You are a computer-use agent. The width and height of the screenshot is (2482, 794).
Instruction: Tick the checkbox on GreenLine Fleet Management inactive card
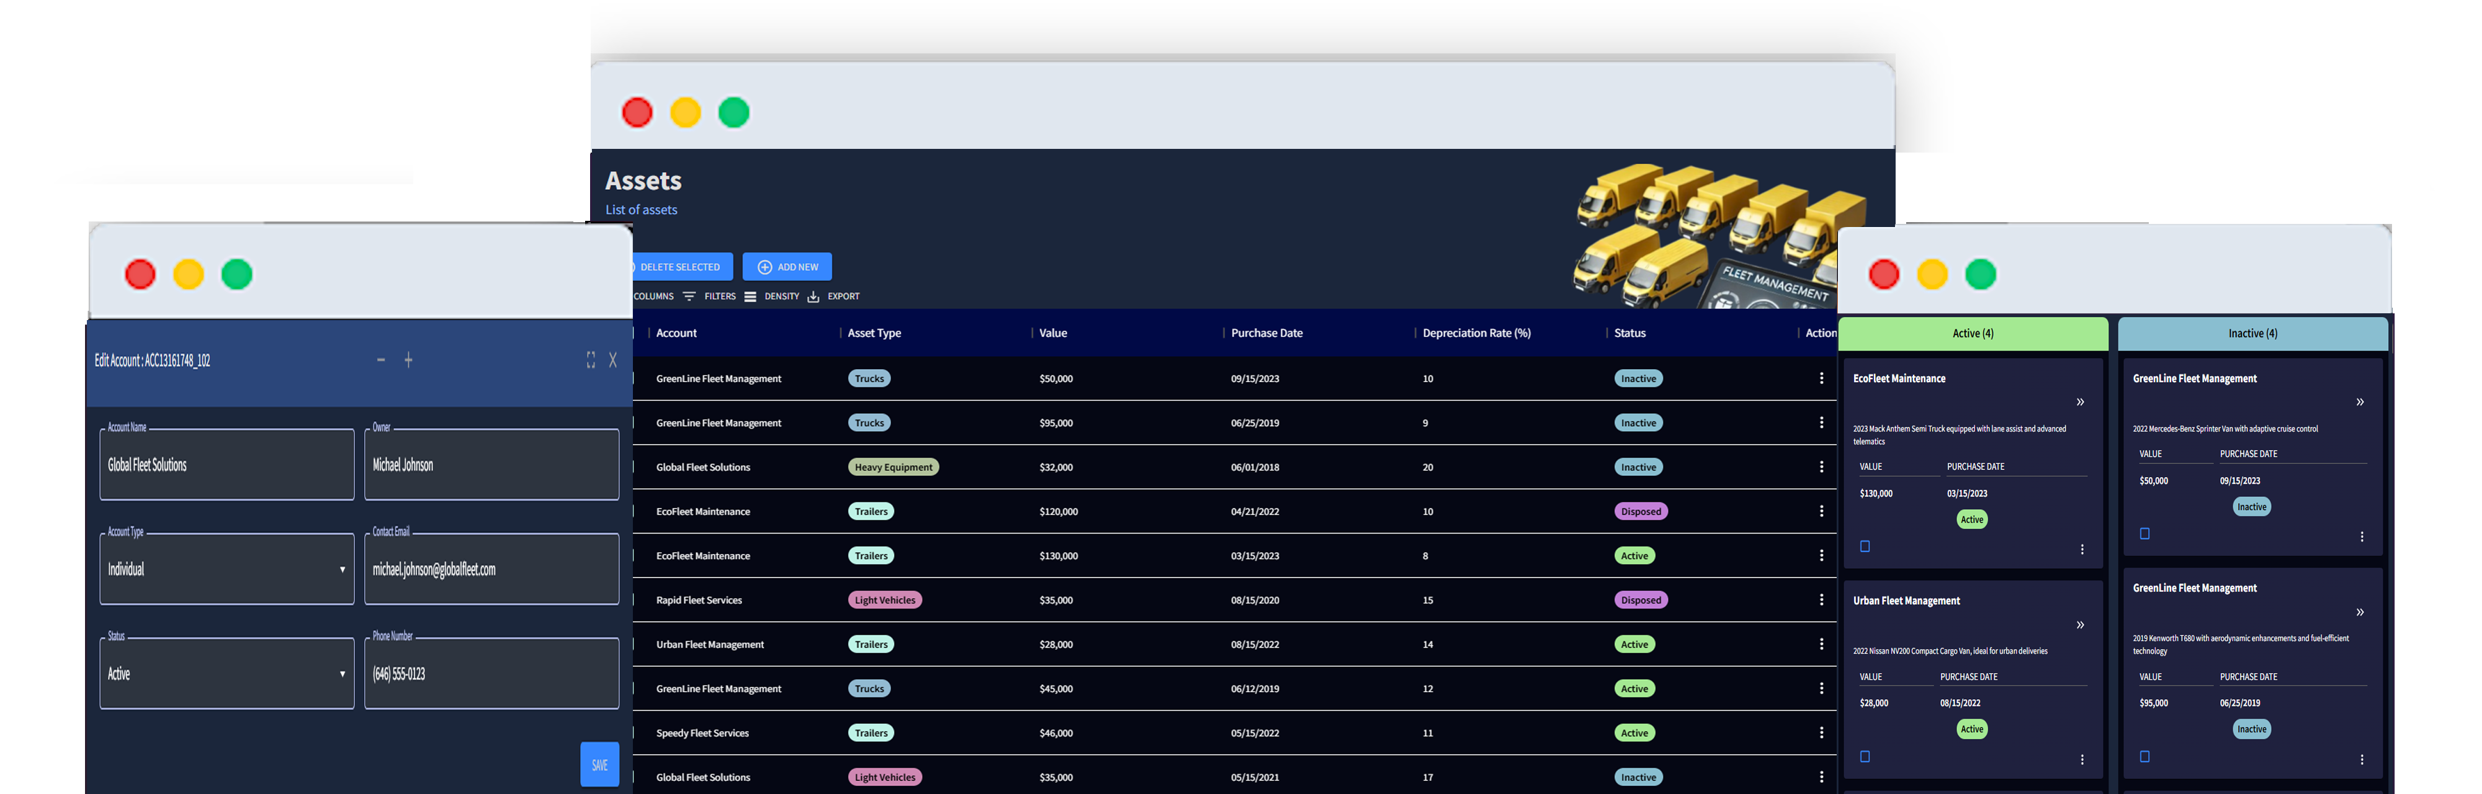(x=2145, y=533)
